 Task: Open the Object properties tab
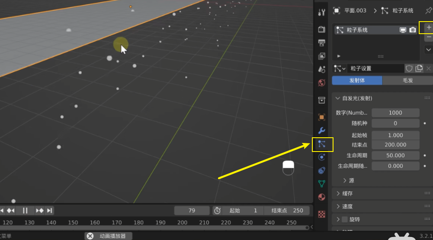click(x=321, y=117)
